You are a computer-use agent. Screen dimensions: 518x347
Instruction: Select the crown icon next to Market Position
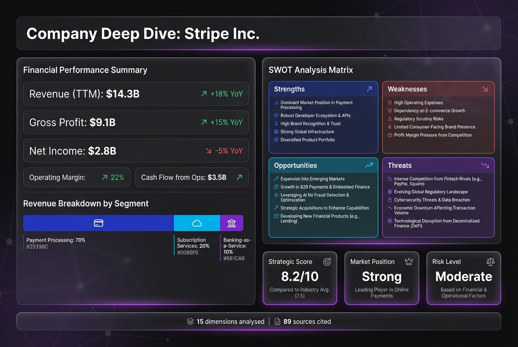[x=409, y=261]
